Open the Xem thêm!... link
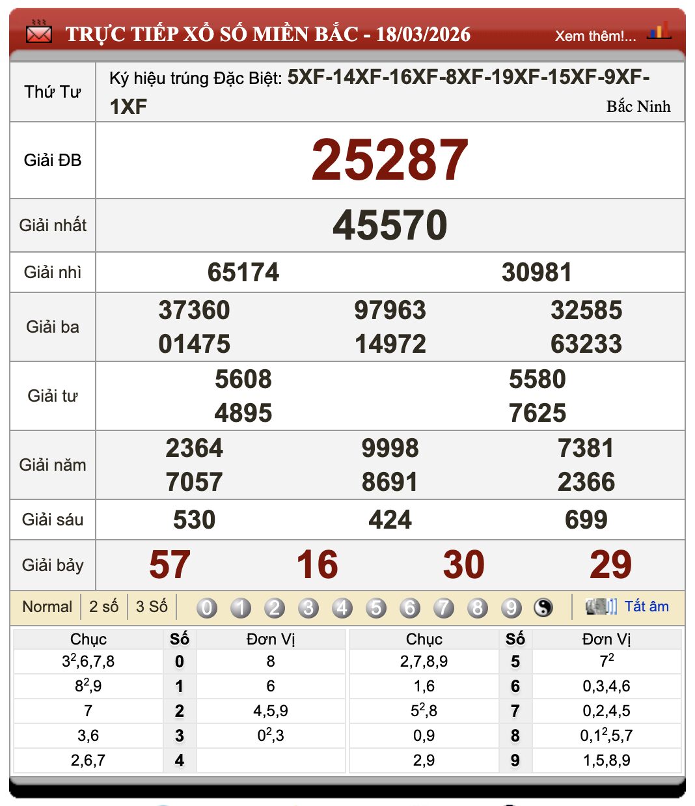This screenshot has width=695, height=806. 595,36
